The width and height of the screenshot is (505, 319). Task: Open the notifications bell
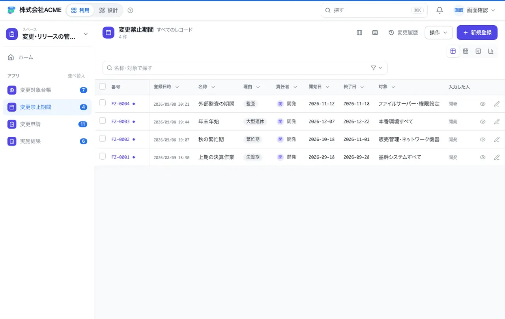440,10
